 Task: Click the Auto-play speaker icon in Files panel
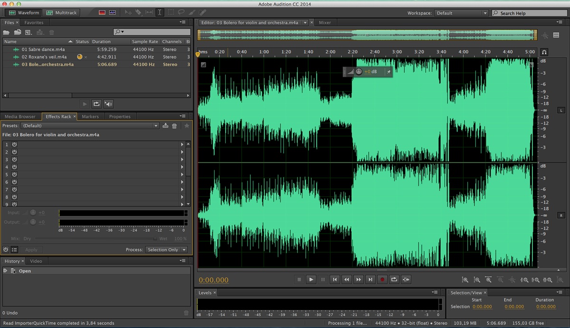pos(109,104)
